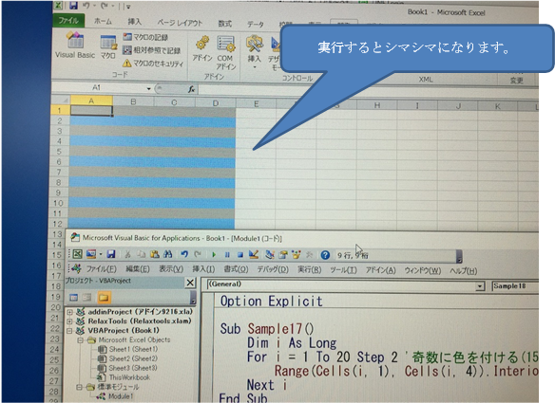Open the アドイン add-ins gear button
The image size is (555, 403).
[x=202, y=48]
